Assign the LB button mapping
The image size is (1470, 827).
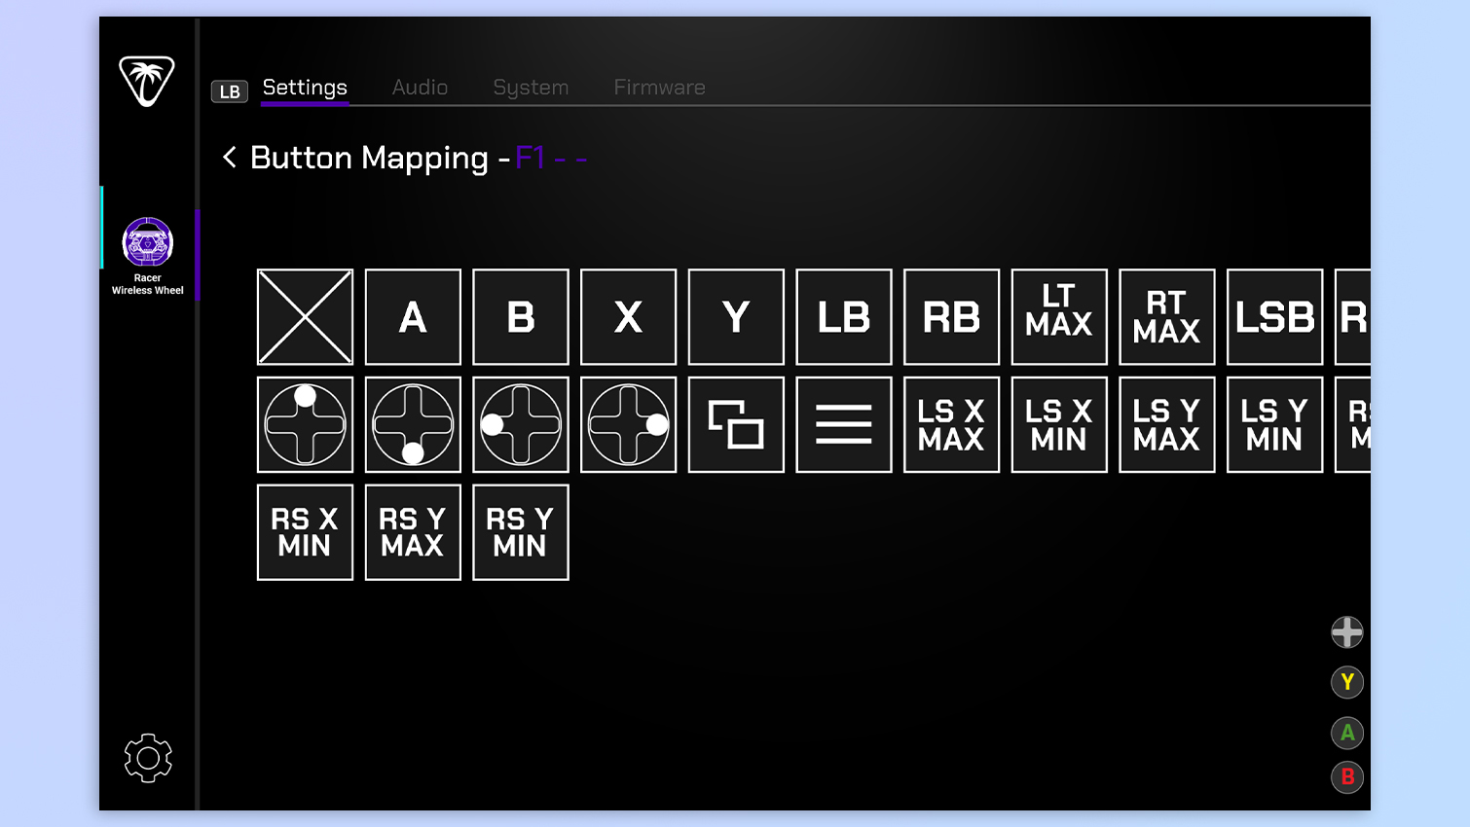click(x=843, y=317)
